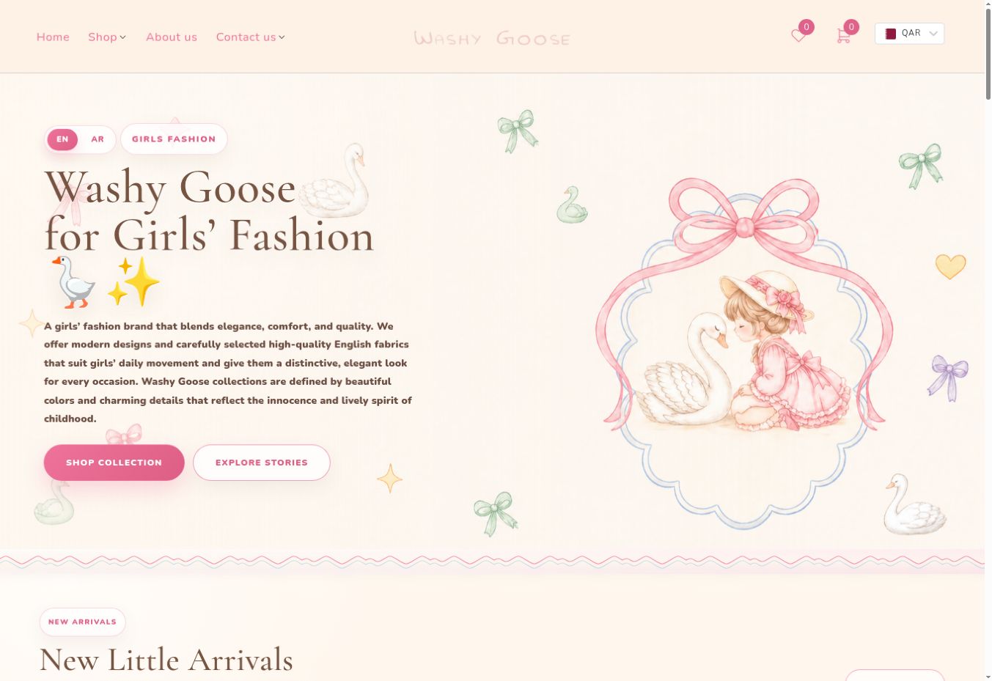Screen dimensions: 992x681
Task: Click the Washy Goose header logo
Action: [492, 38]
